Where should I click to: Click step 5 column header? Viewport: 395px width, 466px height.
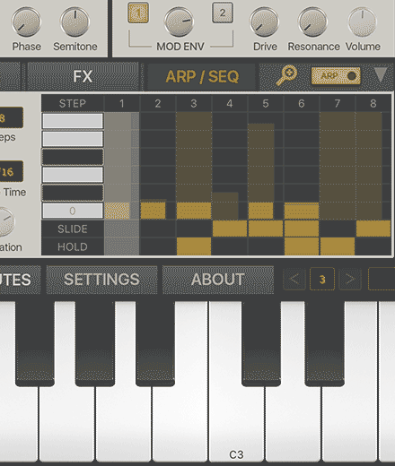click(266, 103)
